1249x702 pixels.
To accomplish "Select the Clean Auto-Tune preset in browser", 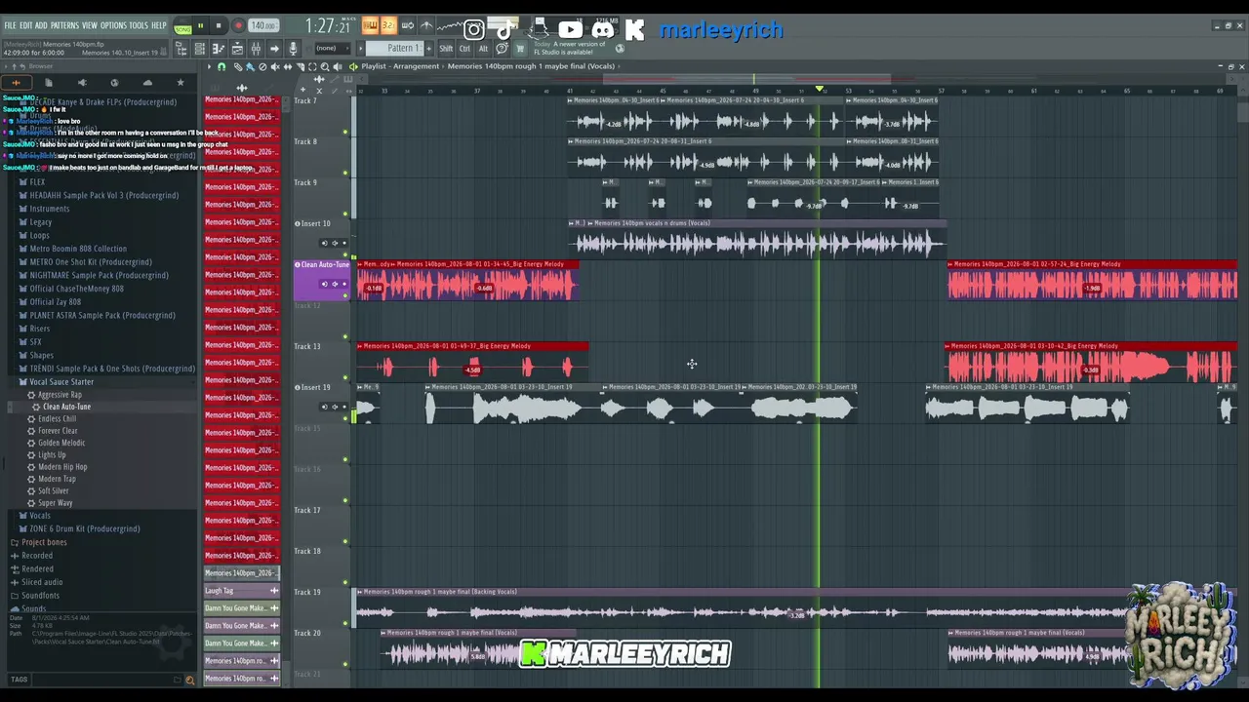I will click(66, 407).
